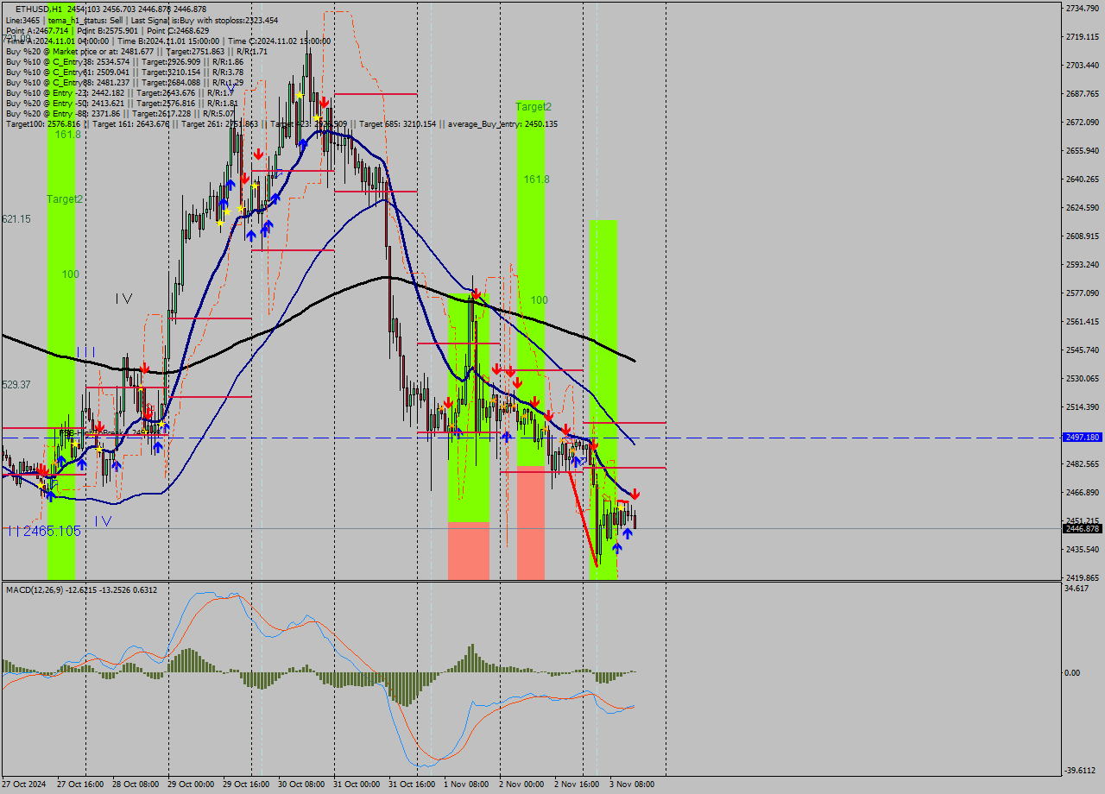Click the 2608.915 price axis label
This screenshot has width=1105, height=794.
coord(1083,236)
